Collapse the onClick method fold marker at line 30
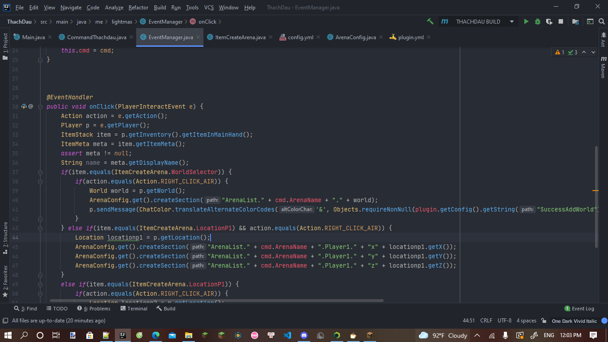This screenshot has width=608, height=342. (40, 106)
